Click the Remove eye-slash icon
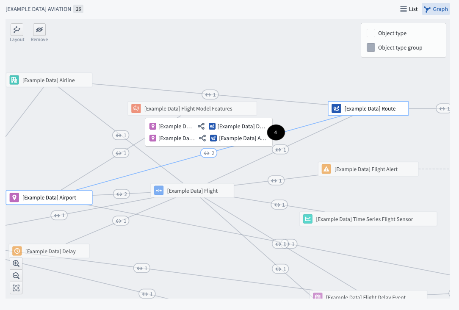 pyautogui.click(x=39, y=30)
